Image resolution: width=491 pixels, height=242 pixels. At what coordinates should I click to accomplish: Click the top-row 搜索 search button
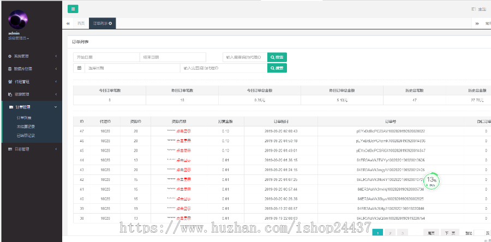(x=277, y=57)
